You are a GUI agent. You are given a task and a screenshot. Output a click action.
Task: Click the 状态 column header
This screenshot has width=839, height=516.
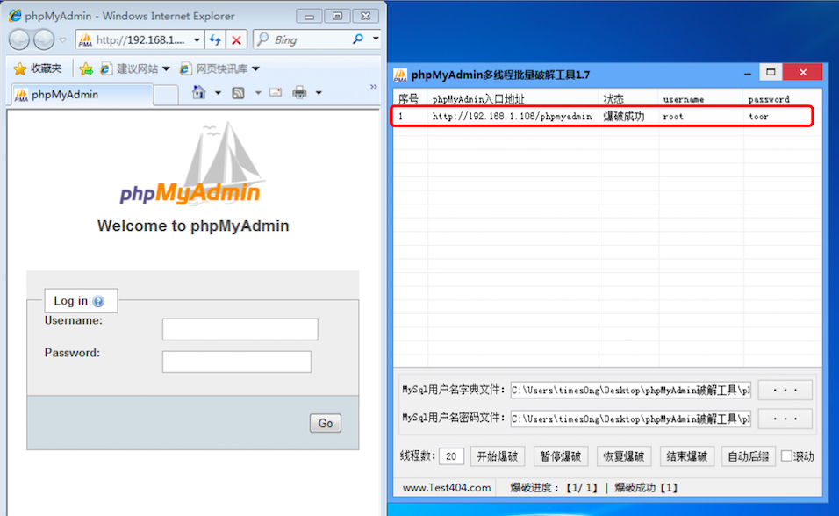point(628,99)
